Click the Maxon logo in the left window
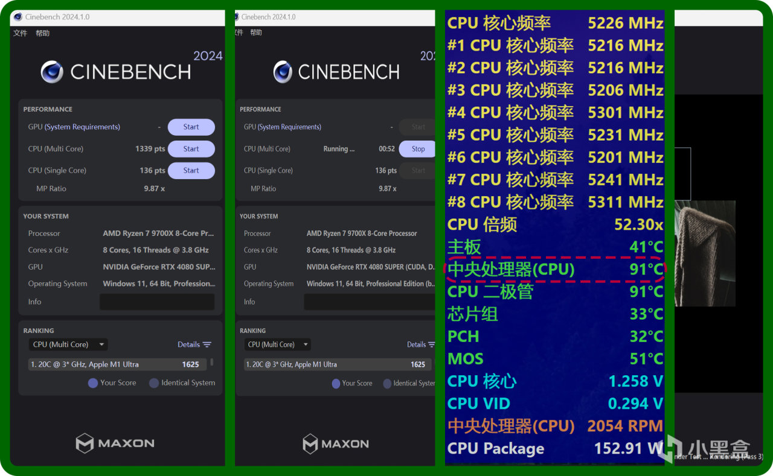 tap(115, 443)
